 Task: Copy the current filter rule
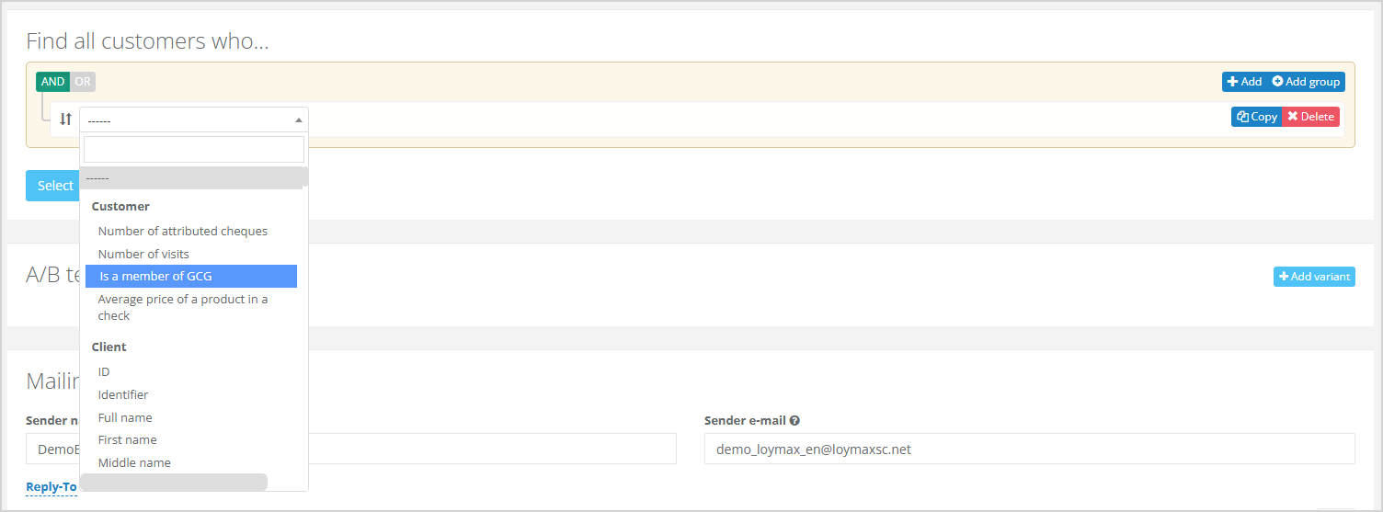click(x=1256, y=117)
